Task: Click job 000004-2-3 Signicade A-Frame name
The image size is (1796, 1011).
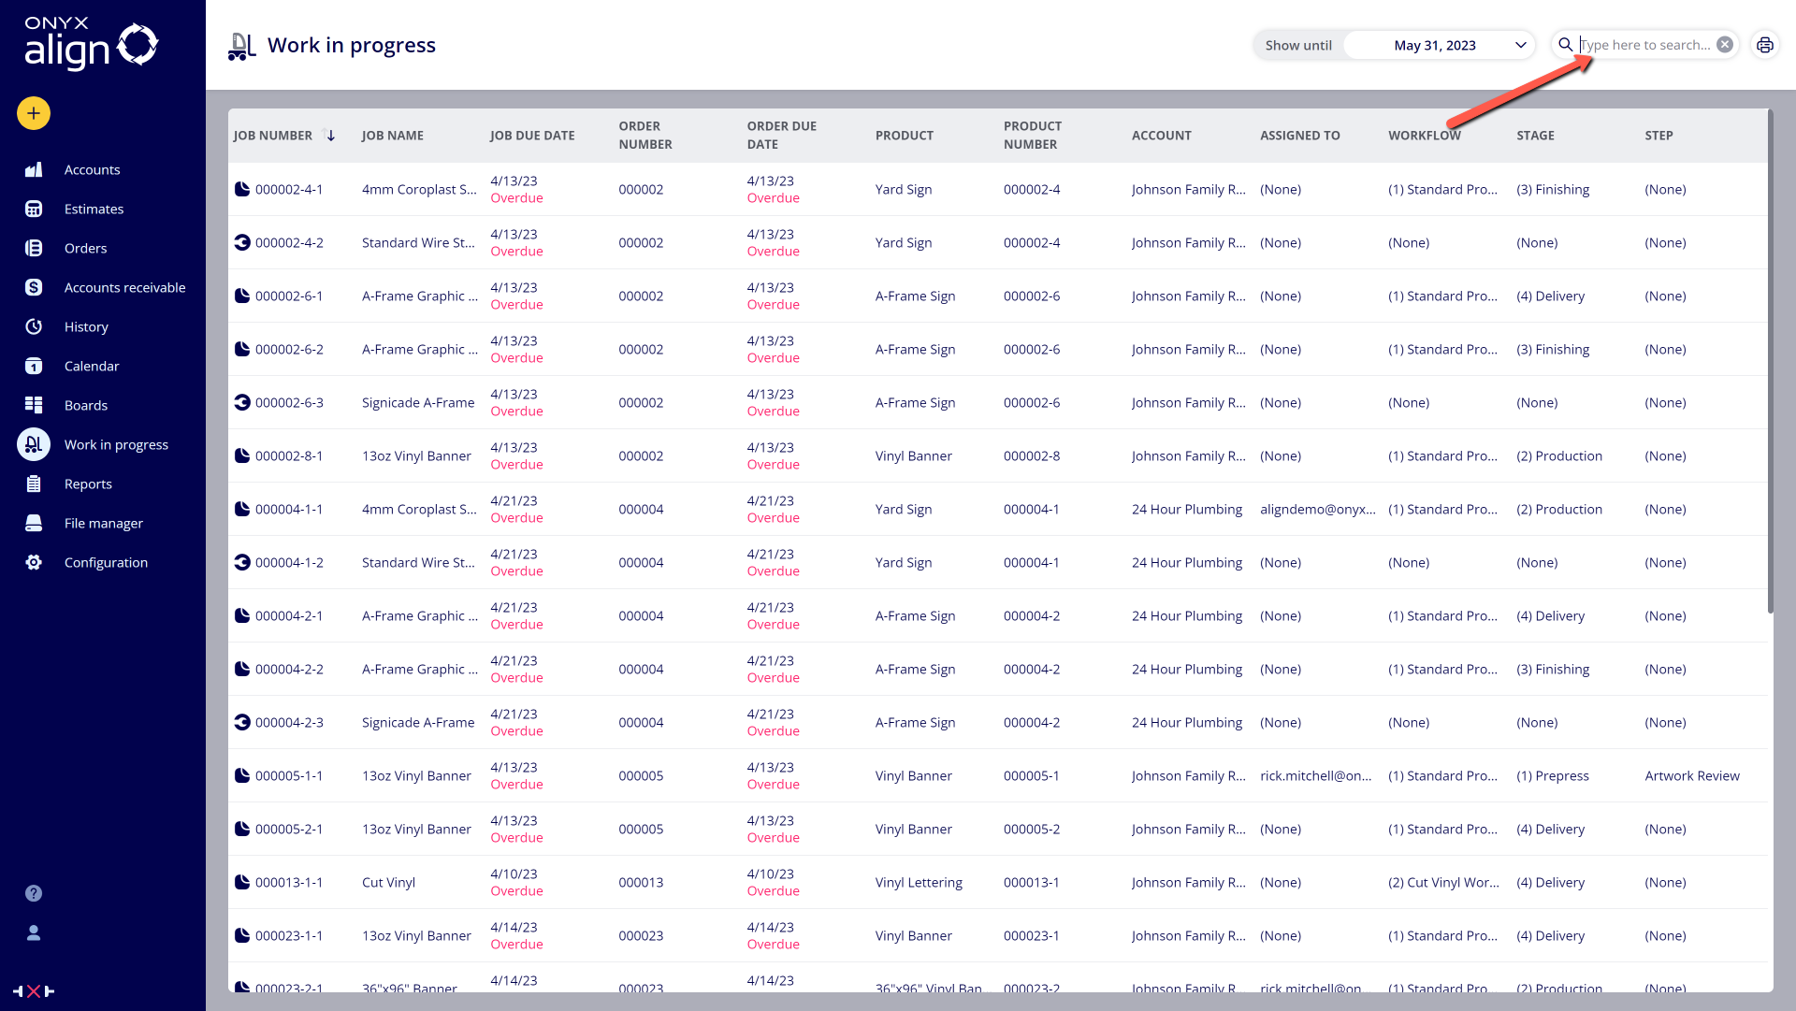Action: 418,723
